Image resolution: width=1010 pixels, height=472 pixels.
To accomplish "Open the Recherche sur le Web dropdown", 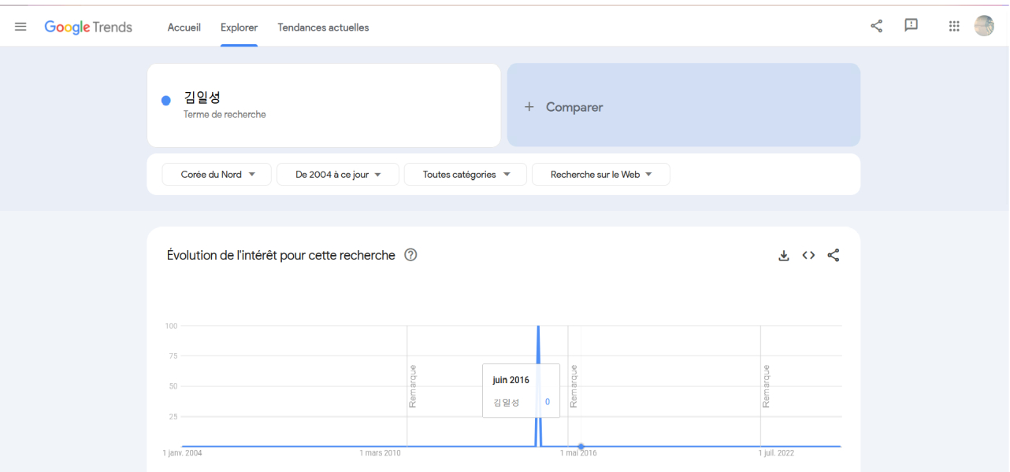I will (601, 175).
